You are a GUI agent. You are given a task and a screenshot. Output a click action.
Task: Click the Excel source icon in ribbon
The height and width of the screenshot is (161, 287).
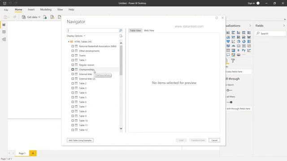pos(45,17)
